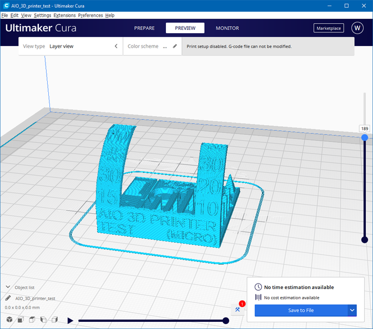Open the Settings menu
This screenshot has width=373, height=329.
(x=42, y=16)
